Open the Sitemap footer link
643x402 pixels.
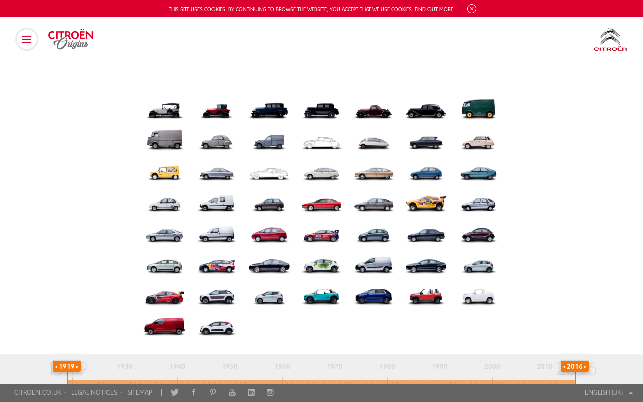(140, 392)
